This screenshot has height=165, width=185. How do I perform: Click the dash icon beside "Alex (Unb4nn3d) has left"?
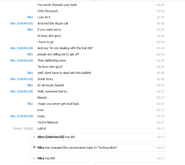(34, 137)
